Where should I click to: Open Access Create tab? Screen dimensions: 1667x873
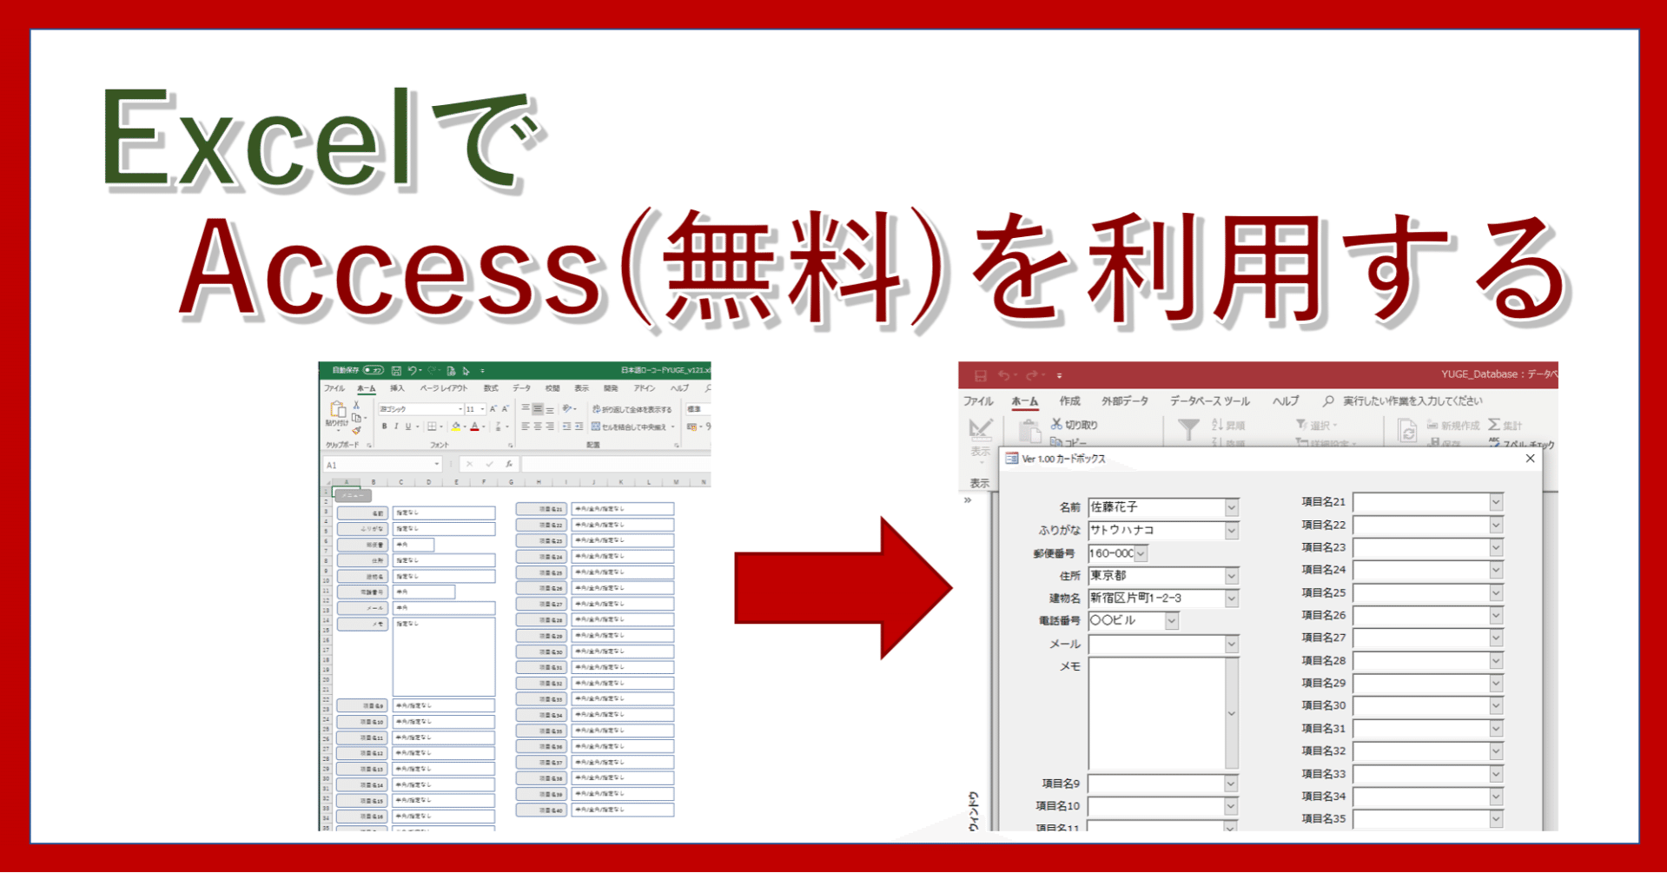click(x=1069, y=400)
